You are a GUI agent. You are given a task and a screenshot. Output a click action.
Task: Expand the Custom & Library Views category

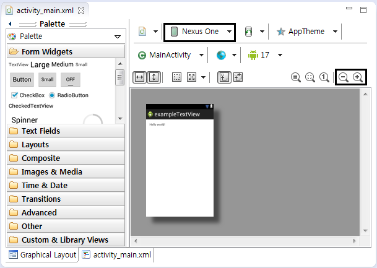click(x=66, y=240)
